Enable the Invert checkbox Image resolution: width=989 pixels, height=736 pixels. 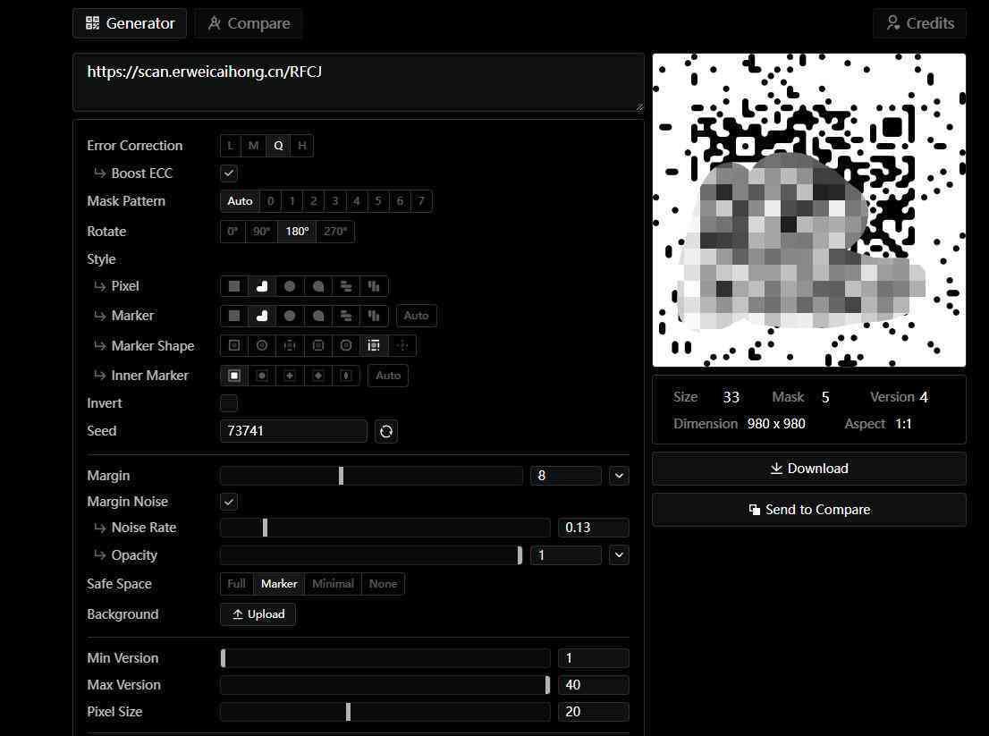[229, 403]
